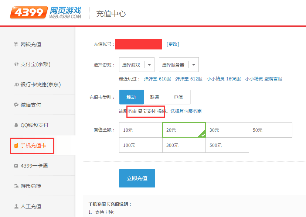This screenshot has height=217, width=306.
Task: Open 人工充值 in the sidebar
Action: tap(31, 206)
